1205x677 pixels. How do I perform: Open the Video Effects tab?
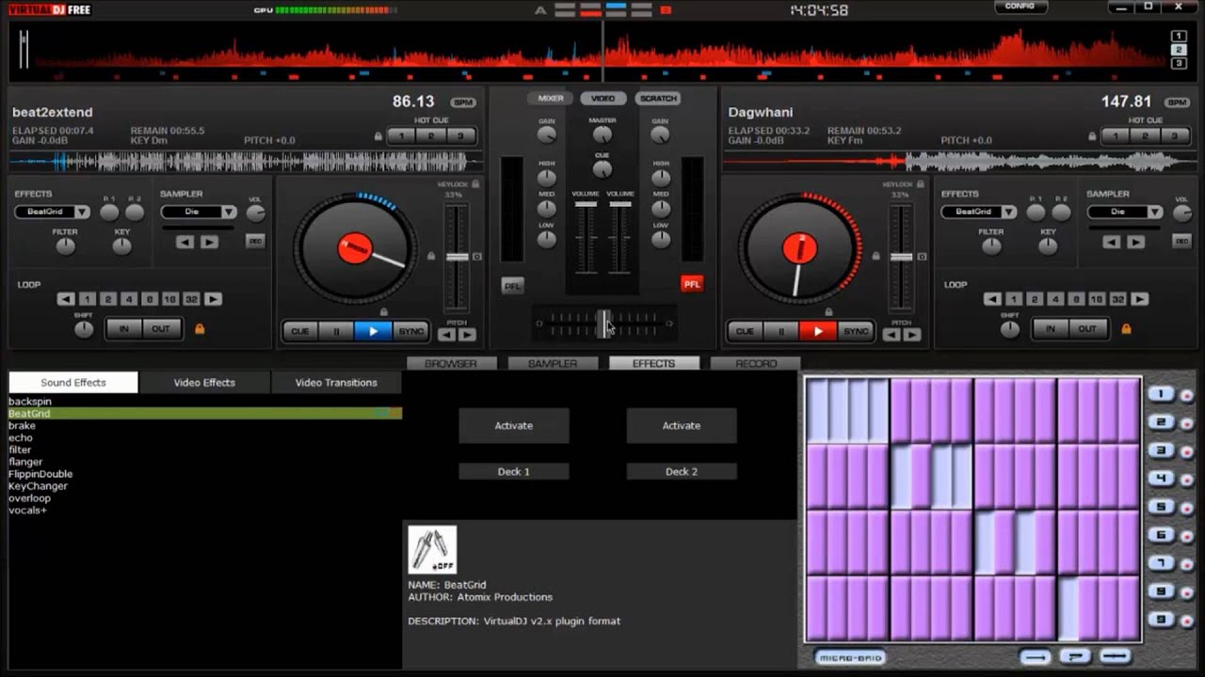pyautogui.click(x=204, y=383)
